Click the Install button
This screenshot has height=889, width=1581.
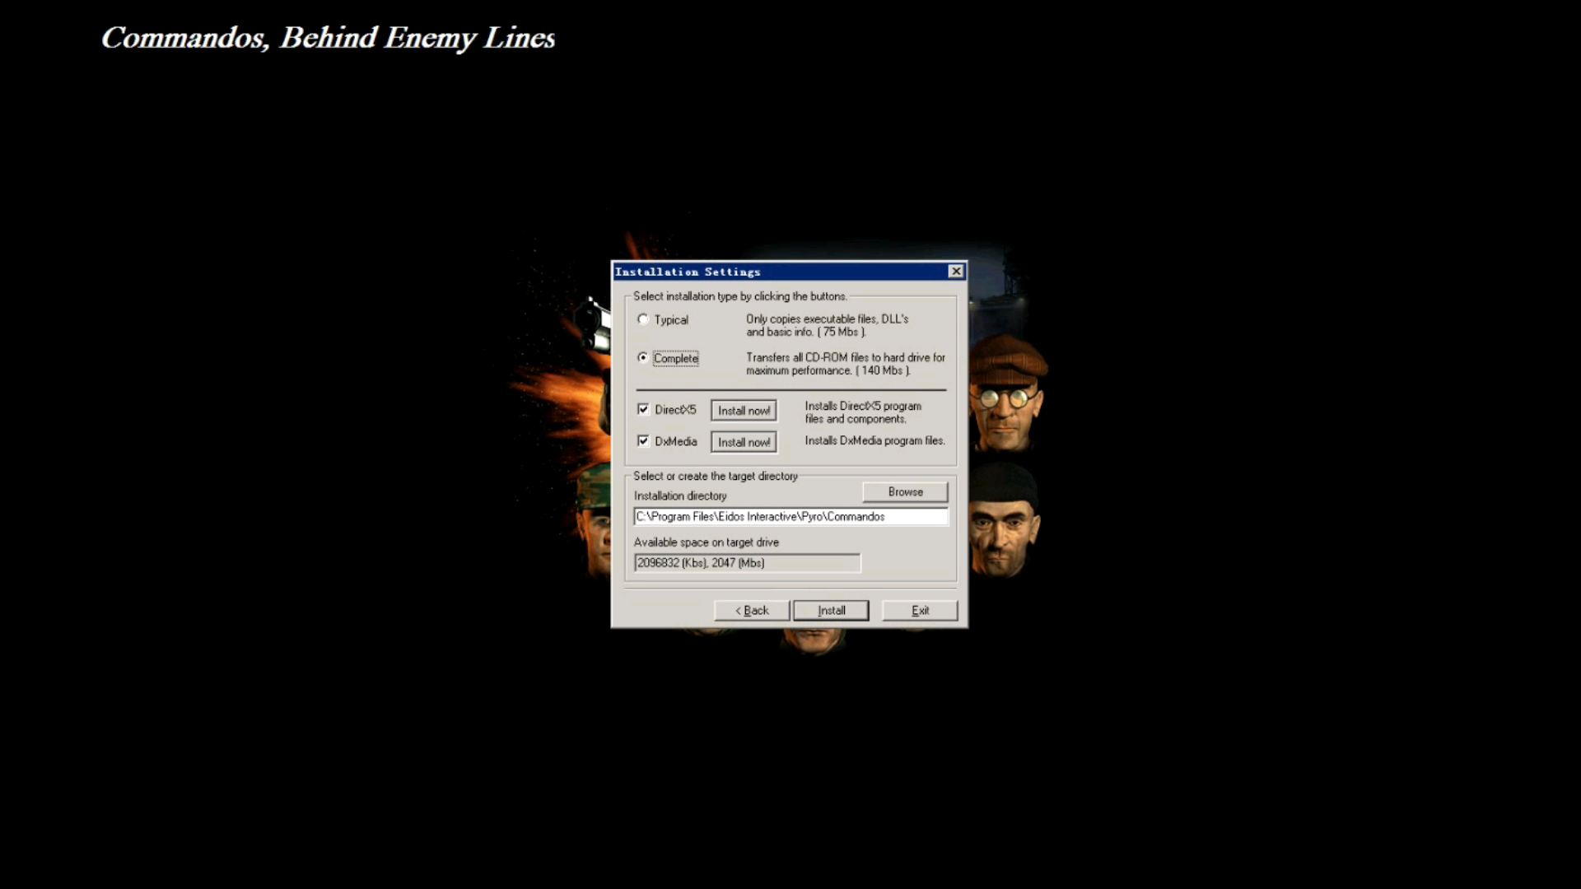coord(831,610)
